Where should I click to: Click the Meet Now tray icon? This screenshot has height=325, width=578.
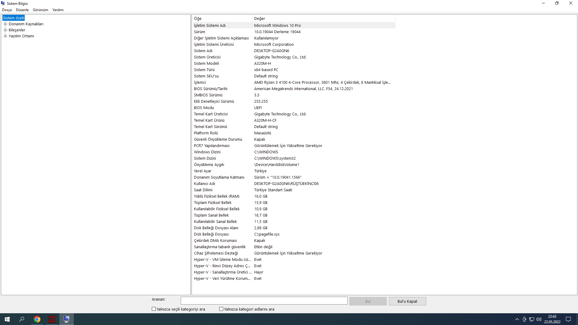(x=524, y=319)
